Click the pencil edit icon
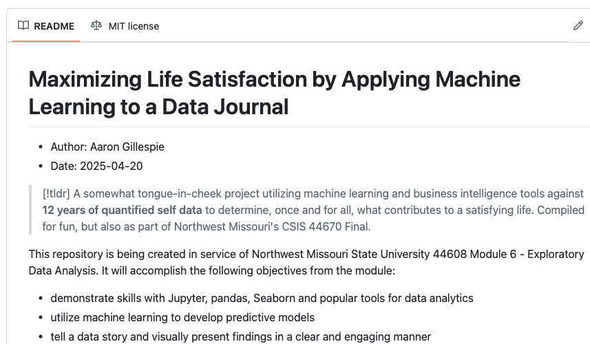The image size is (590, 344). point(578,26)
